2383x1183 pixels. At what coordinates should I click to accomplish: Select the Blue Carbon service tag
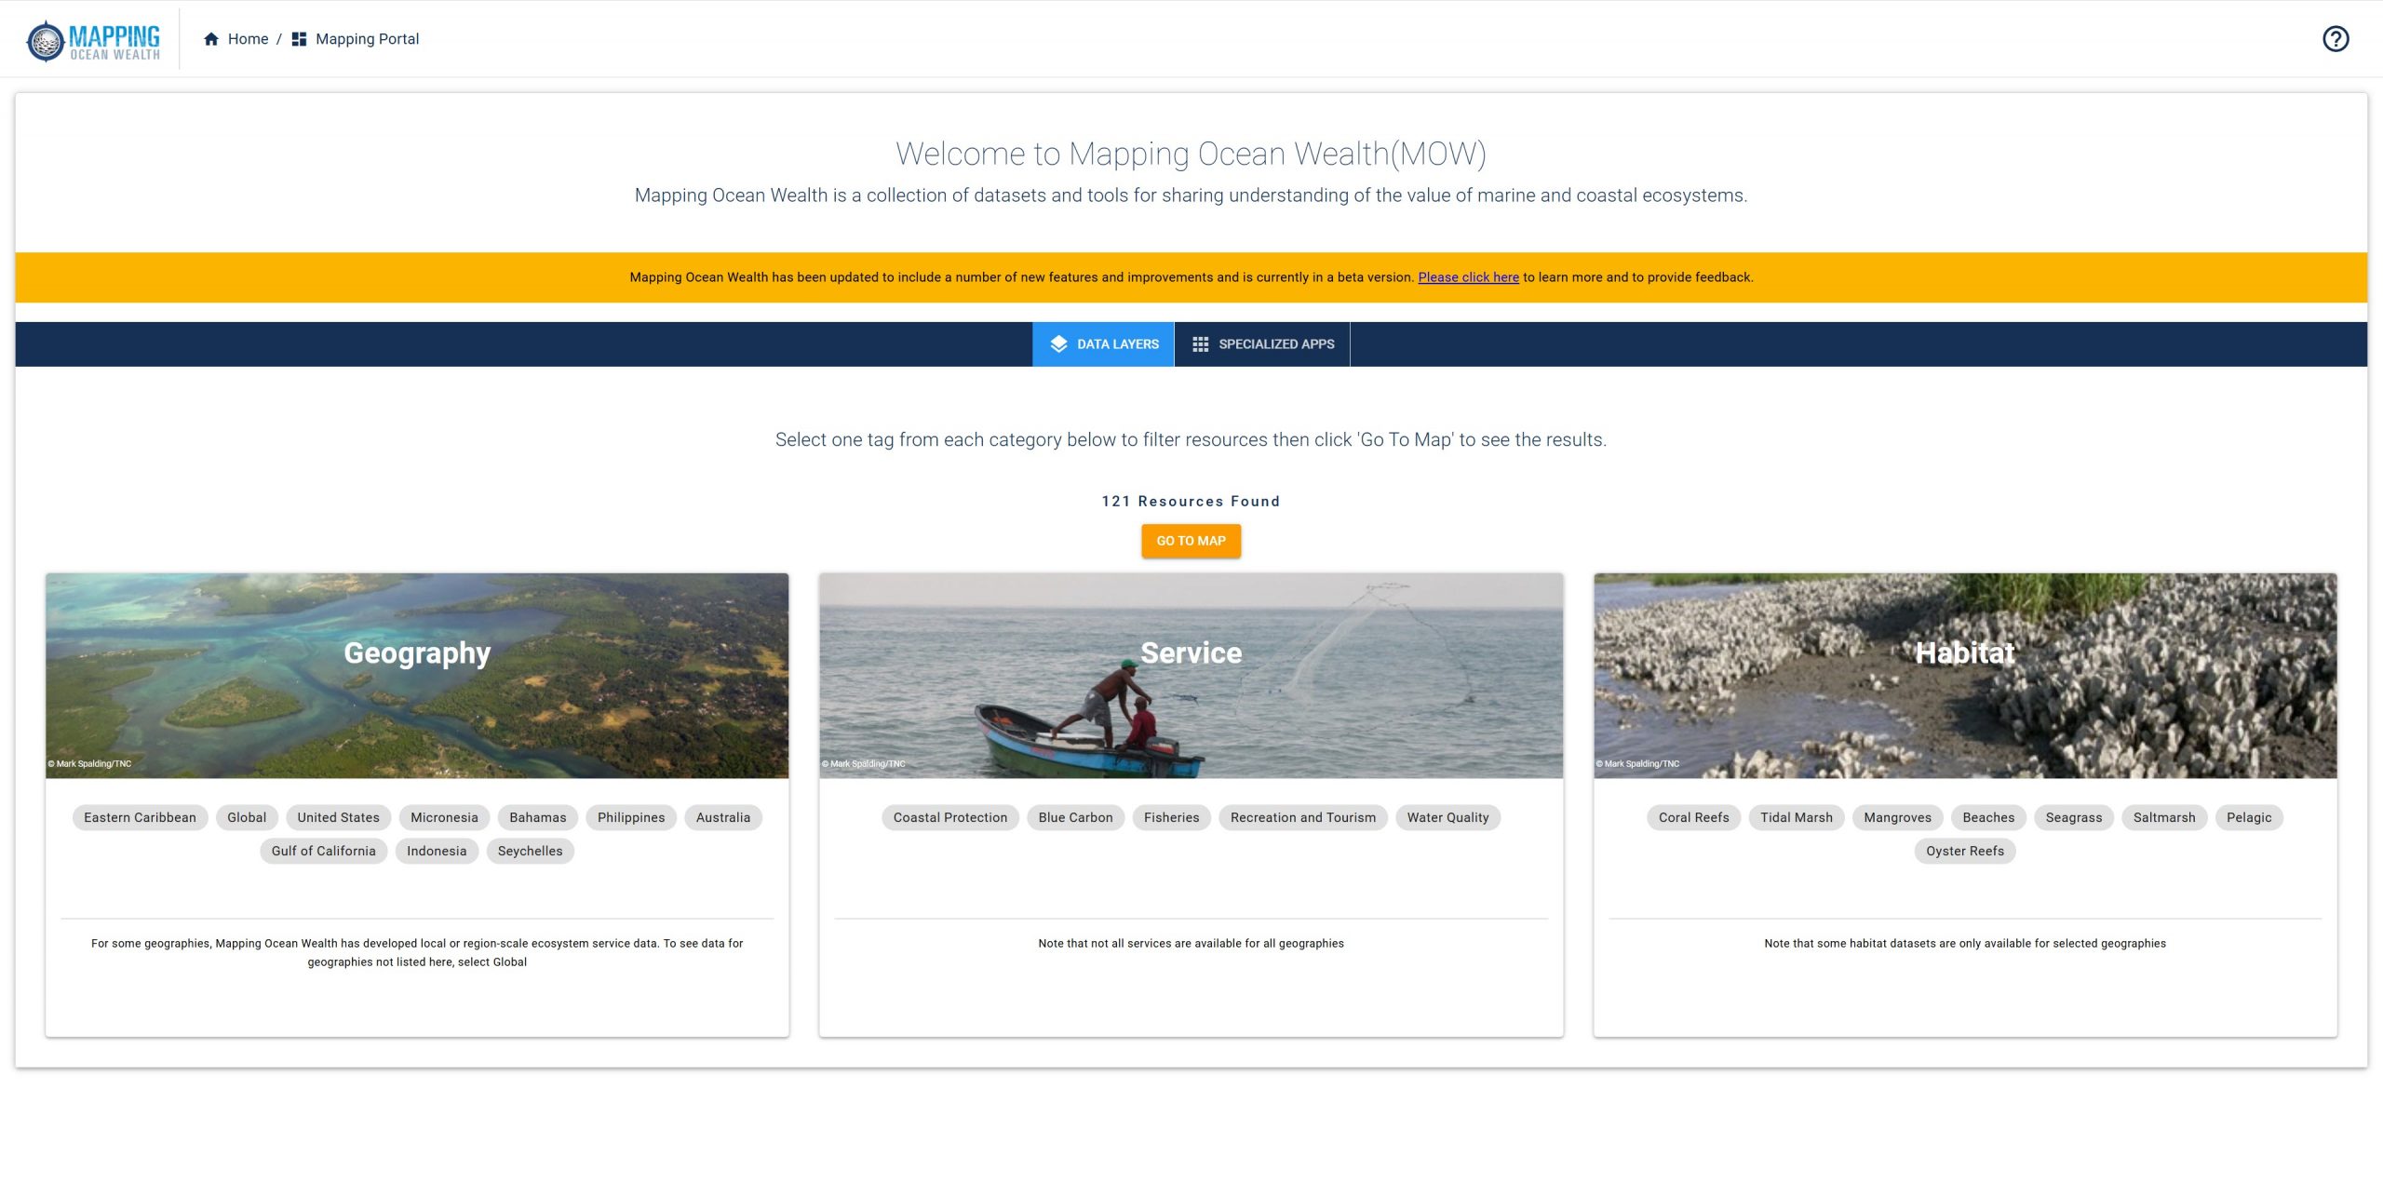(1075, 817)
